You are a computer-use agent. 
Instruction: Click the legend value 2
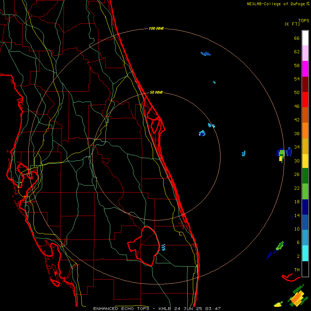click(x=298, y=256)
